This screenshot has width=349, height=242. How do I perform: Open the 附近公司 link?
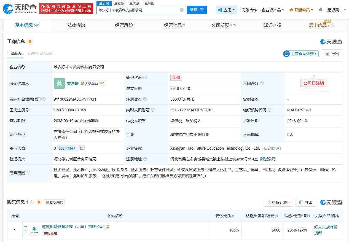[268, 159]
